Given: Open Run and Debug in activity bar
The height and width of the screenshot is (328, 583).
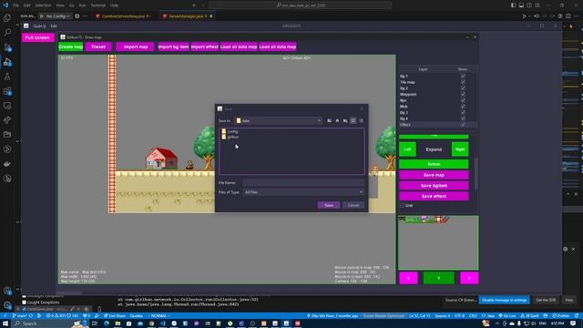Looking at the screenshot, I should (x=7, y=62).
